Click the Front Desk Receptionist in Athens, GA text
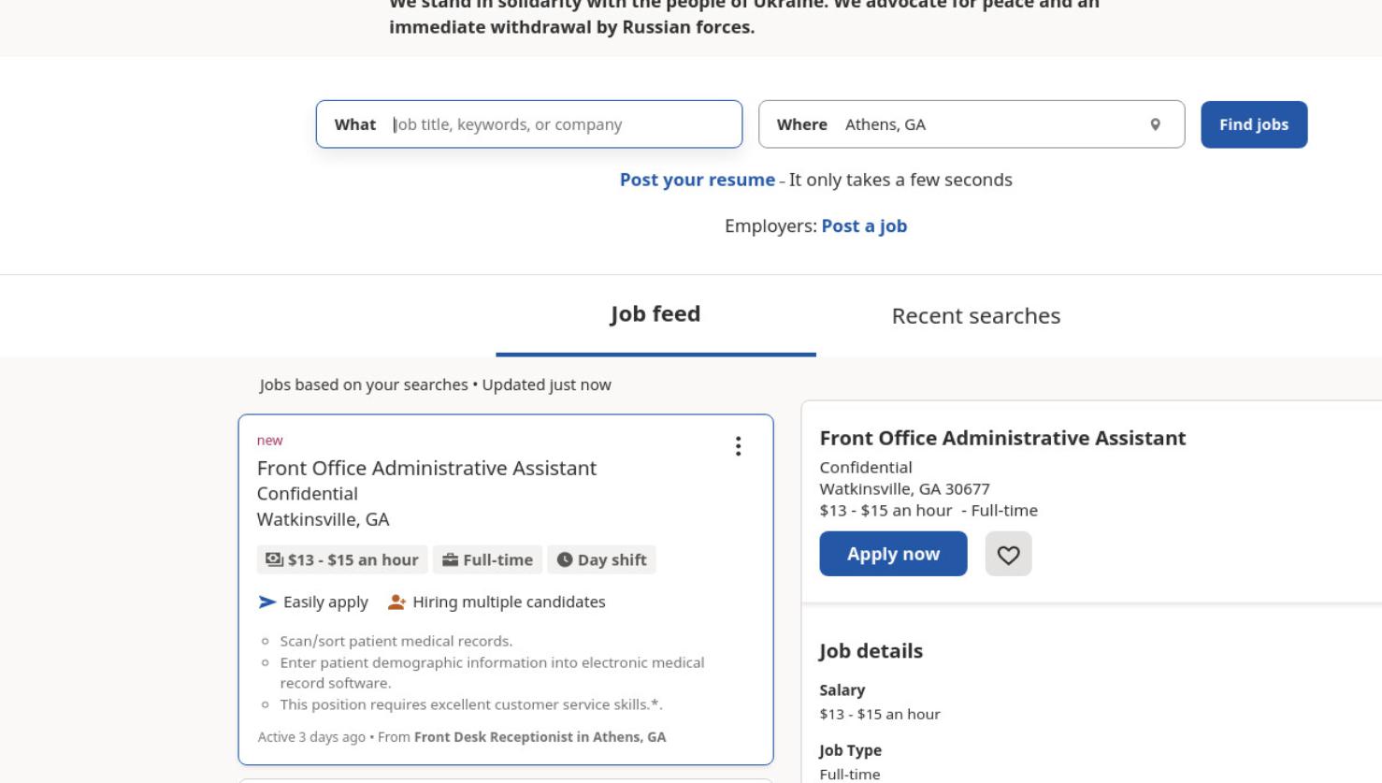Viewport: 1382px width, 783px height. coord(540,737)
